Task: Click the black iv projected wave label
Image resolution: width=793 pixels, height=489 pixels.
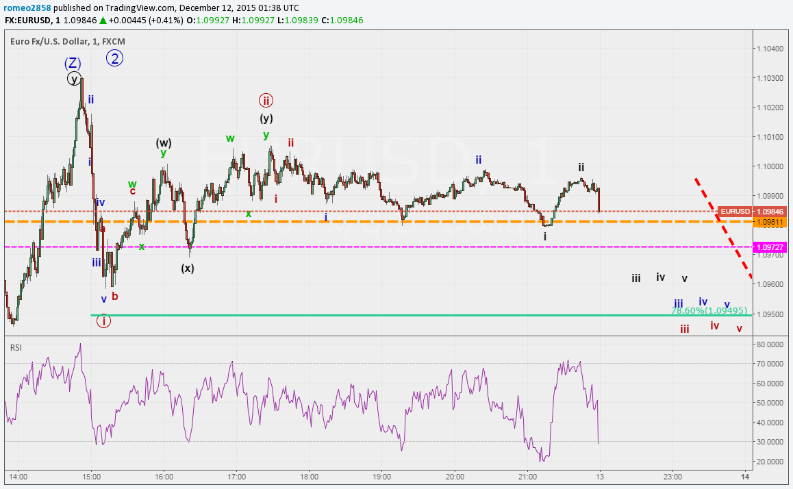Action: [x=661, y=277]
